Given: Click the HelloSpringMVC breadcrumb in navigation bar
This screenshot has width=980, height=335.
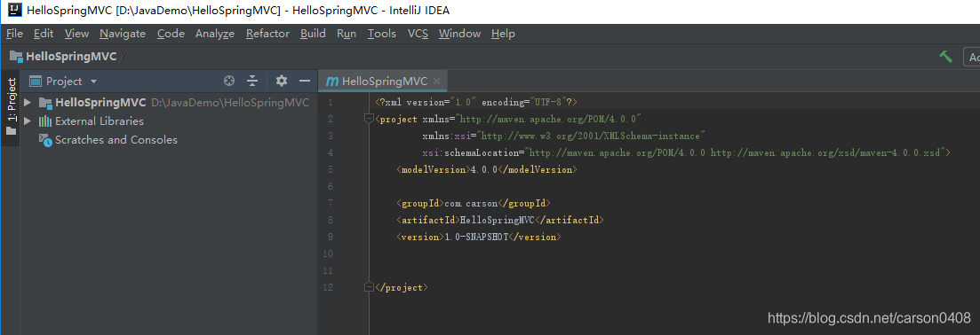Looking at the screenshot, I should (x=71, y=57).
